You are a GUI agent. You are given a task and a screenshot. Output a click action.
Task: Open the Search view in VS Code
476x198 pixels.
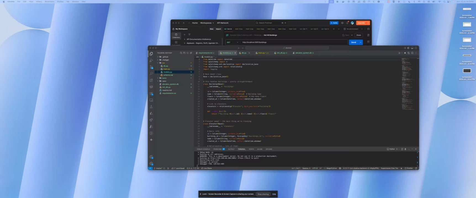(x=151, y=73)
